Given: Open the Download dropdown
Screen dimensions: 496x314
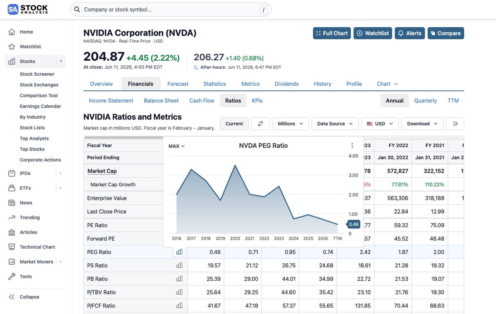Looking at the screenshot, I should (x=422, y=124).
